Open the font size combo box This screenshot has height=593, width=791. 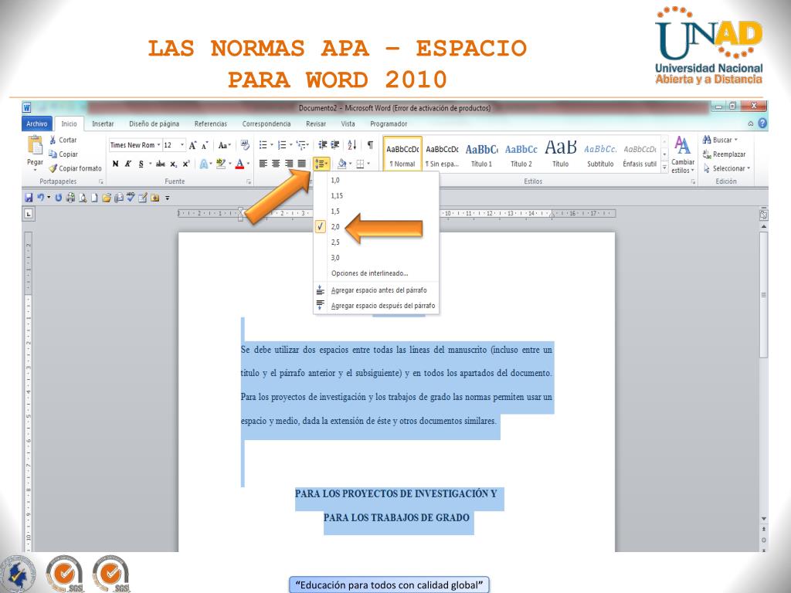[174, 145]
